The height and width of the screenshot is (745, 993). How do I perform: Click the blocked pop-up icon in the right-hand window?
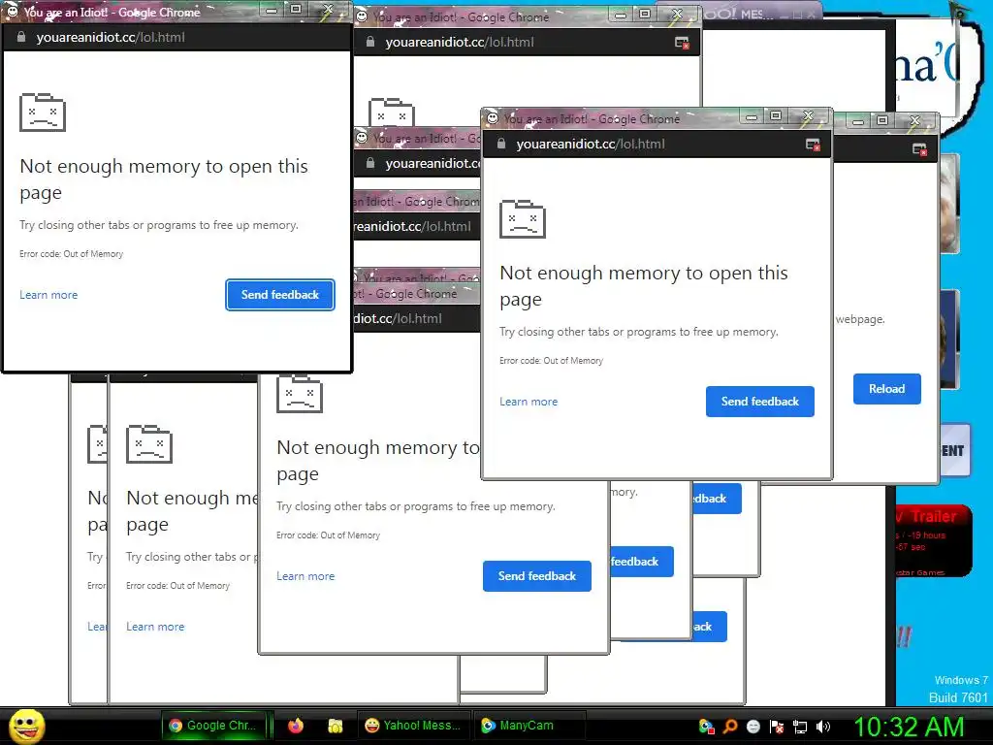(x=919, y=149)
